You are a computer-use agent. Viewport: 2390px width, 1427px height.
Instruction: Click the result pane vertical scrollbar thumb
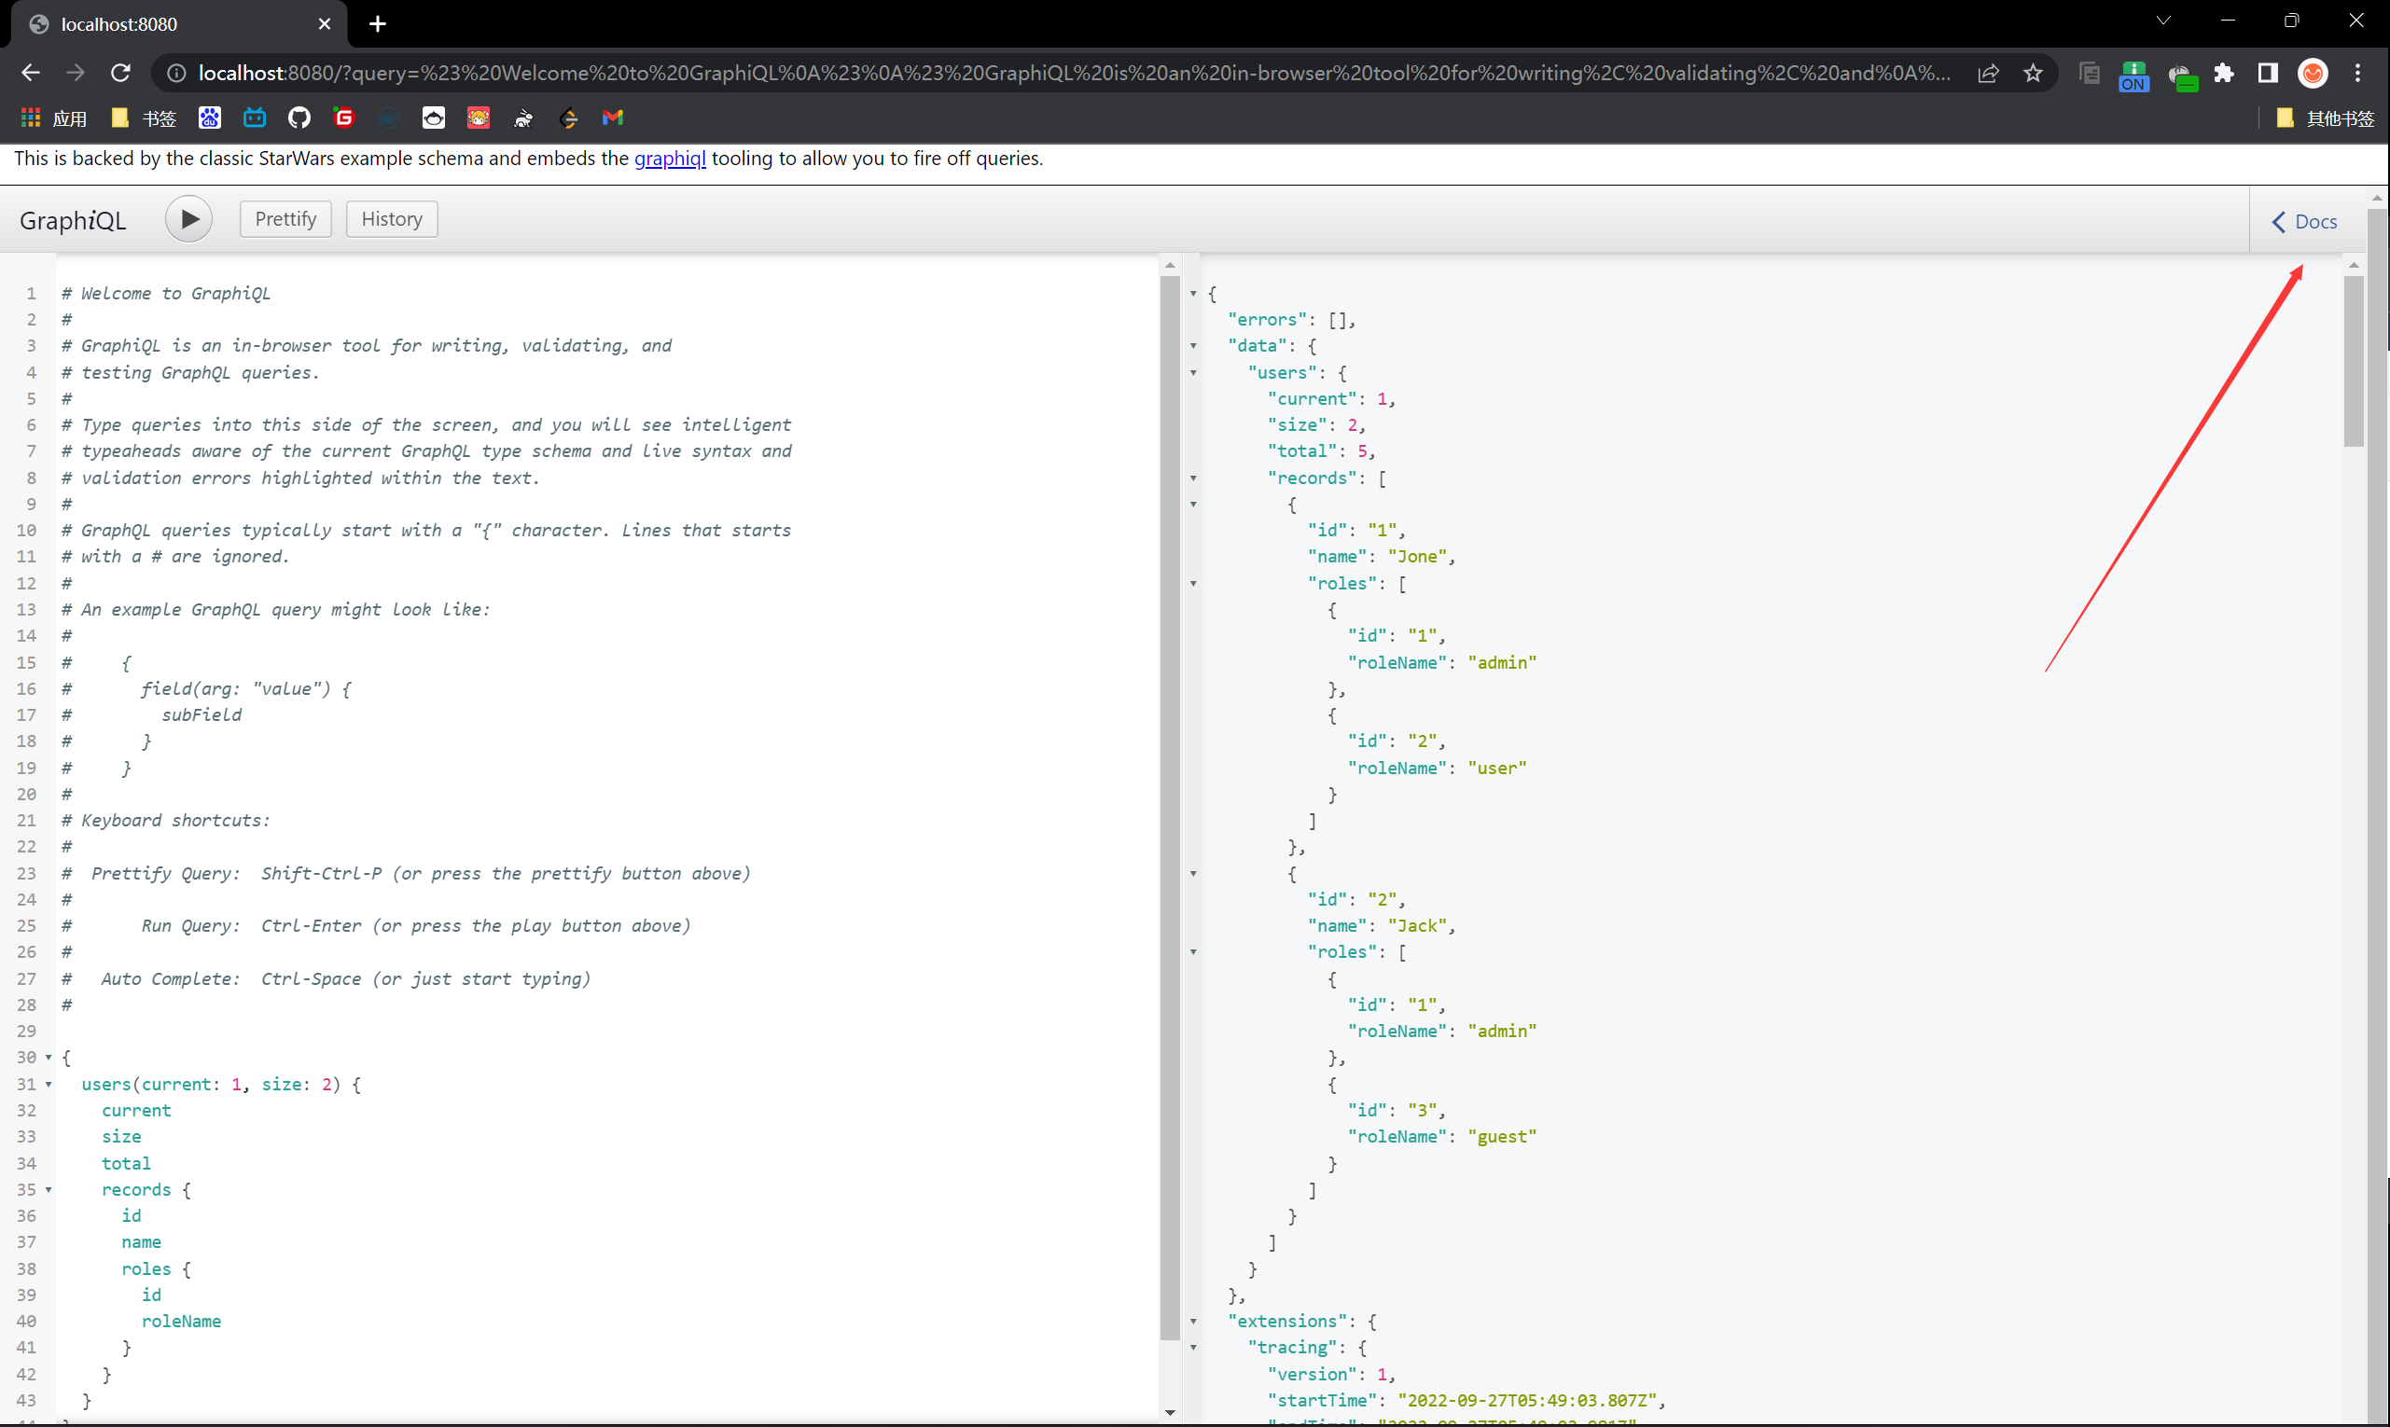click(x=2354, y=361)
